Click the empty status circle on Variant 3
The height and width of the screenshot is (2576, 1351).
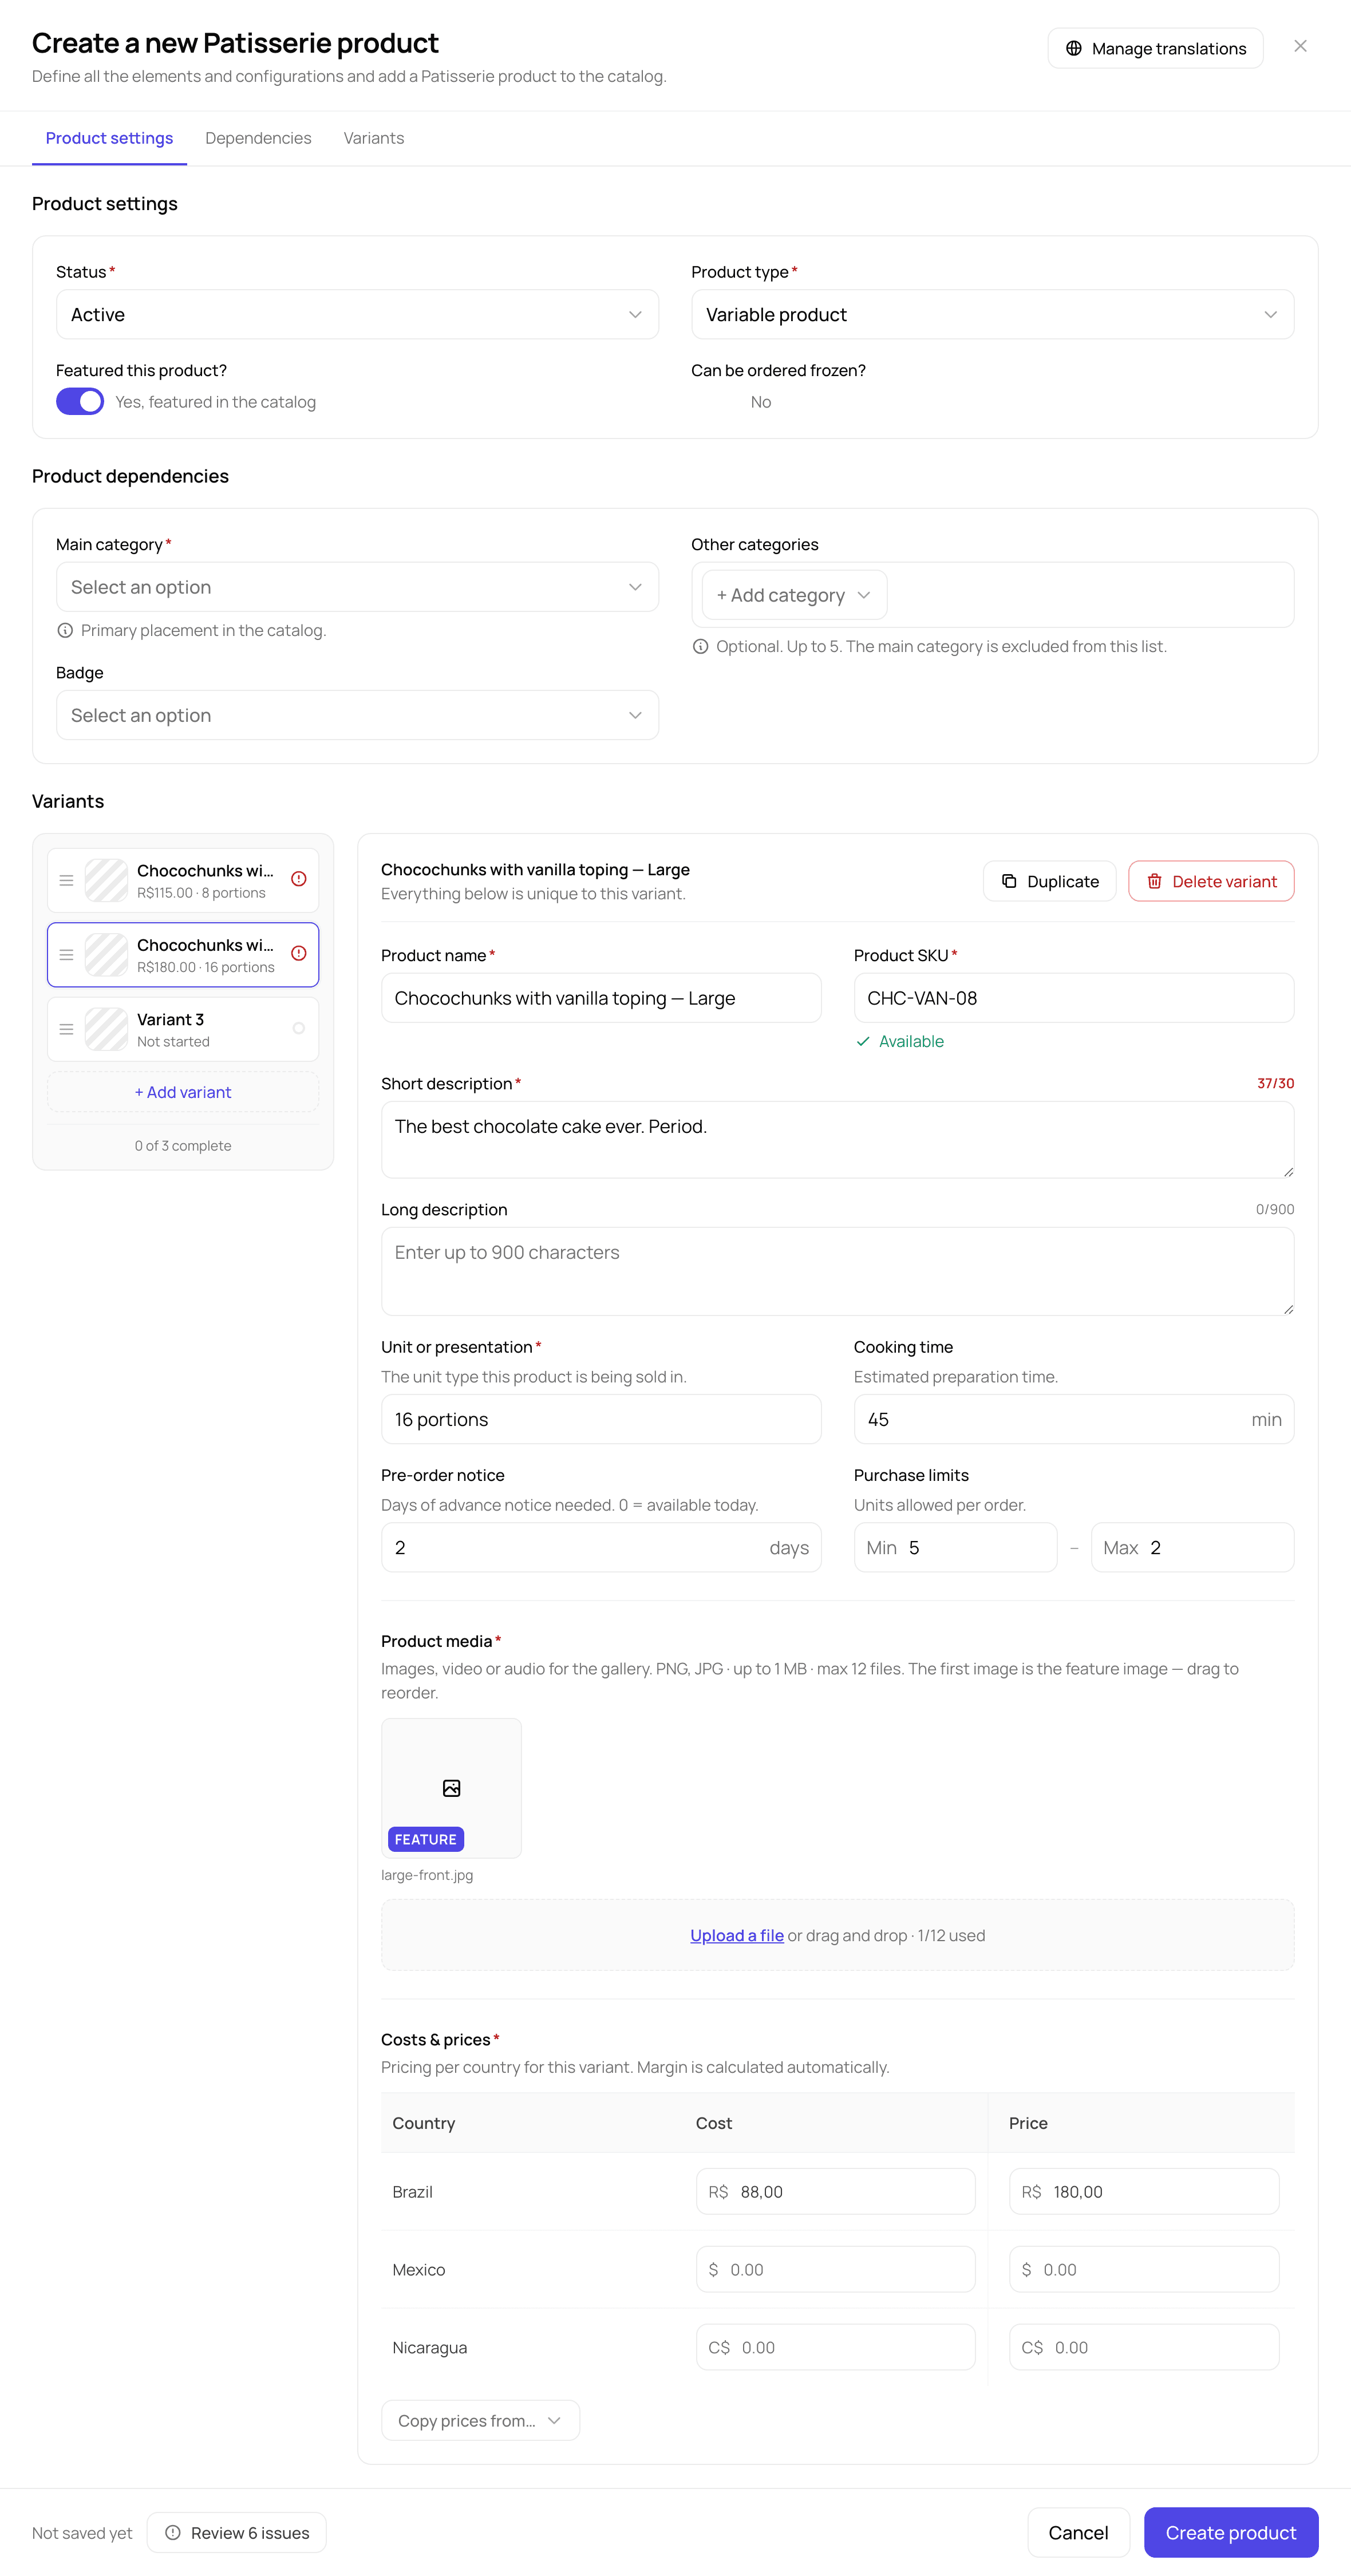[x=298, y=1028]
